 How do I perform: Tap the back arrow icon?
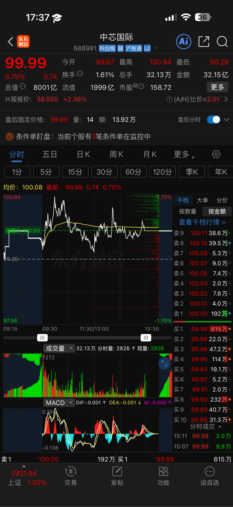[10, 42]
